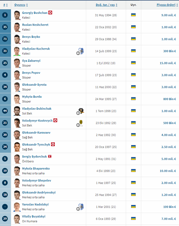Sort by Doğ. tar. / yaş header
Screen dimensions: 179x226
pyautogui.click(x=106, y=5)
